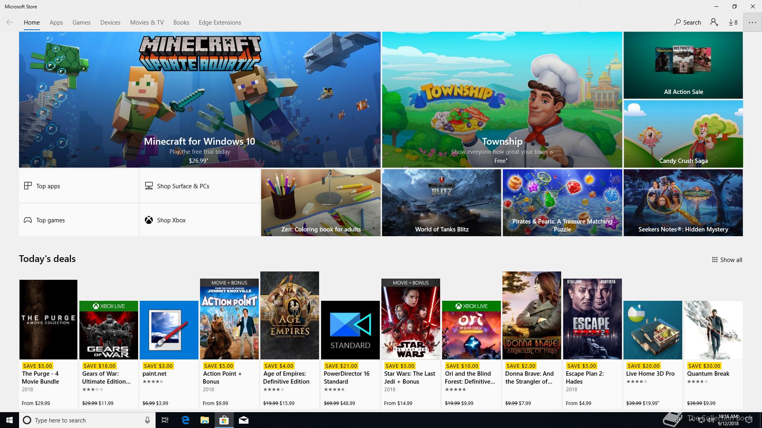
Task: Click the paint.net price $3.99
Action: [x=162, y=403]
